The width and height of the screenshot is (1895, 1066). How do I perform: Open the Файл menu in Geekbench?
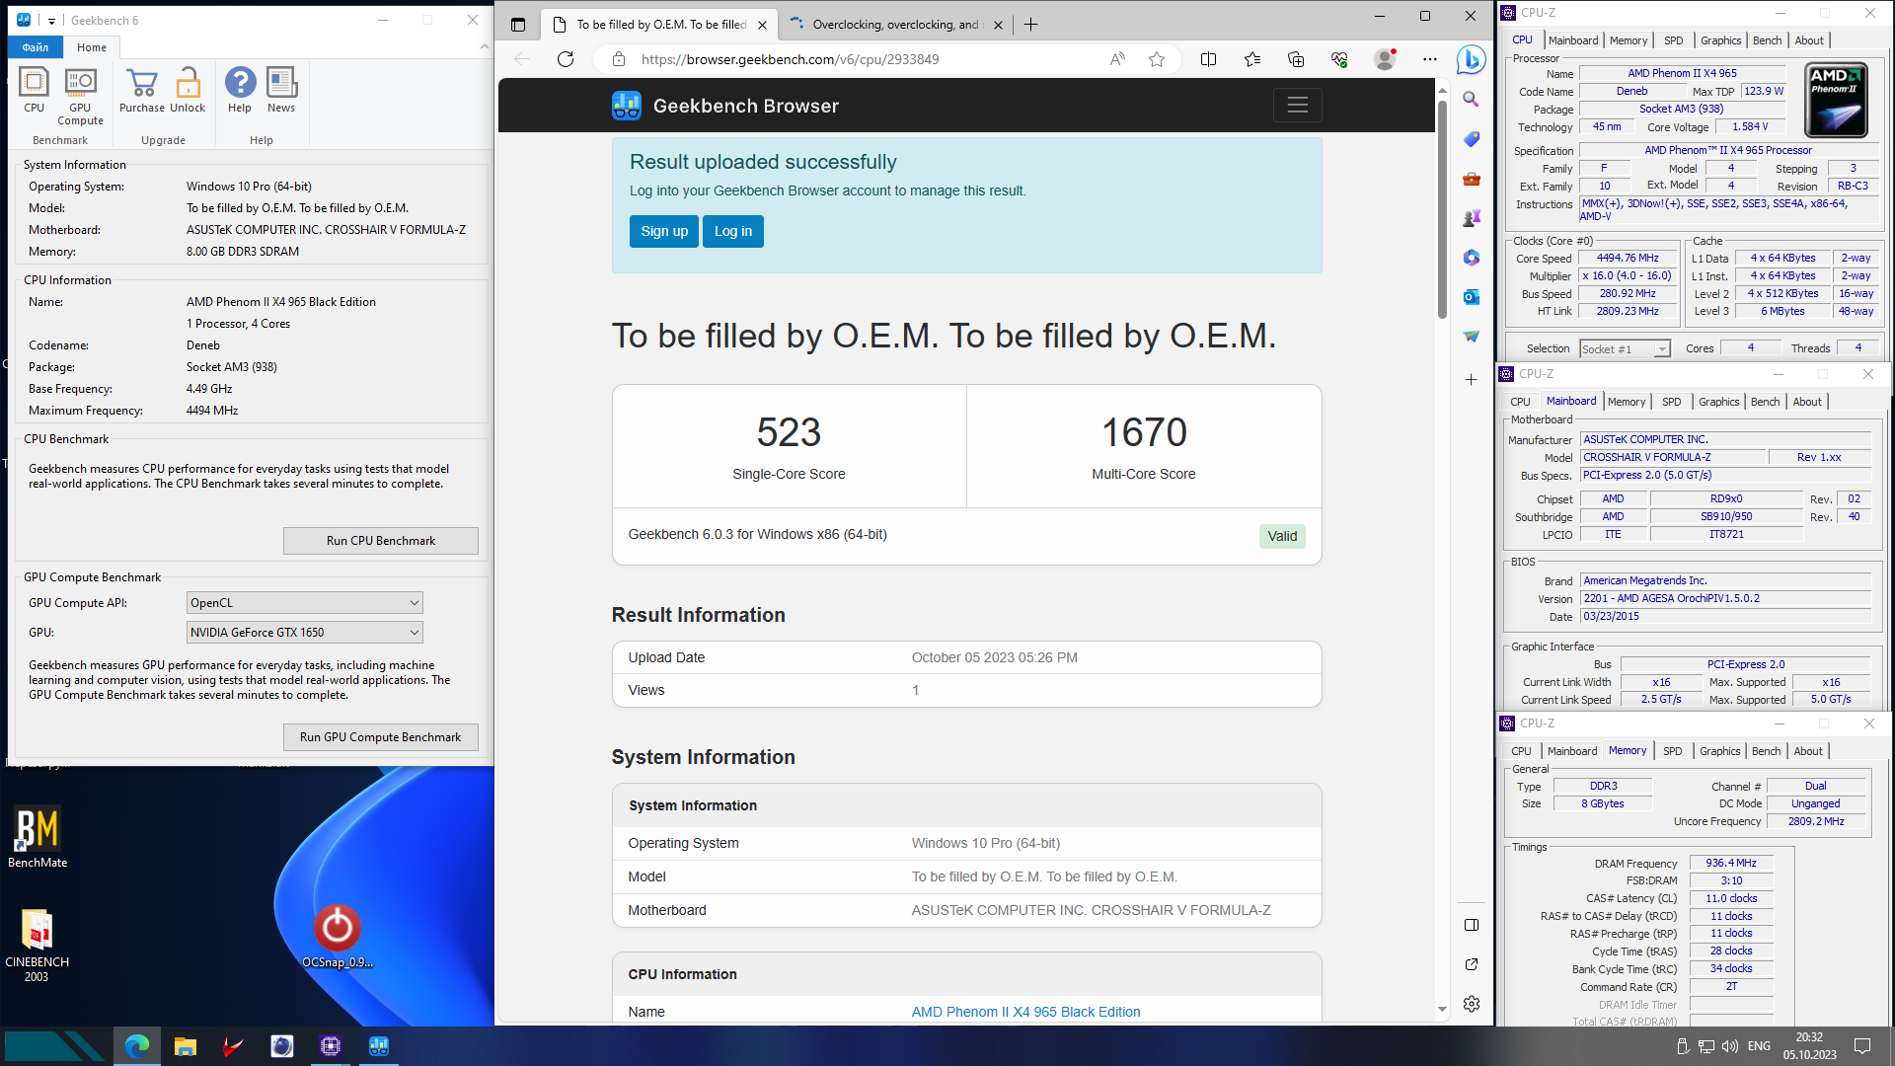(36, 47)
